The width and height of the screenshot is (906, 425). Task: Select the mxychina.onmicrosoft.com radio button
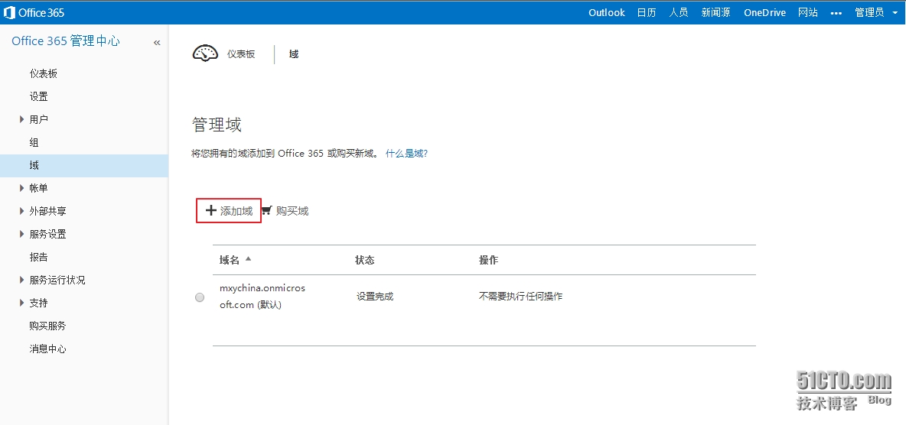(200, 297)
